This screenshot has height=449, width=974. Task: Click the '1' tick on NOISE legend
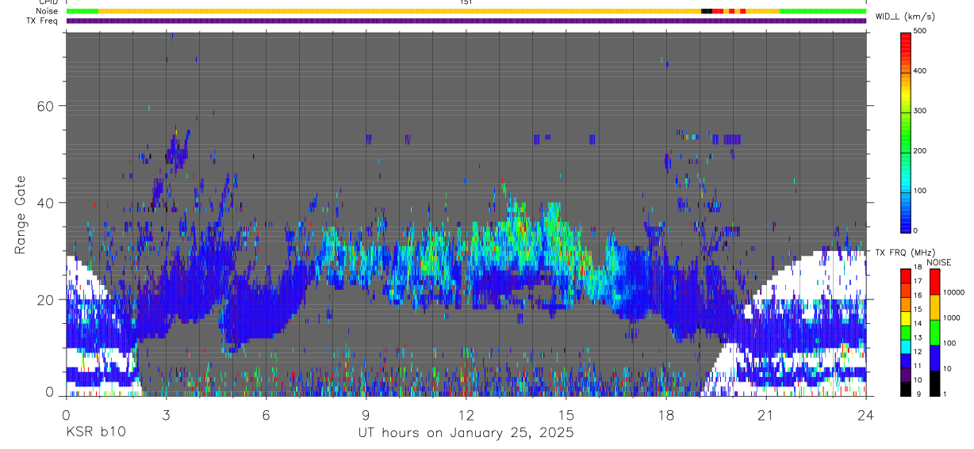[x=946, y=394]
